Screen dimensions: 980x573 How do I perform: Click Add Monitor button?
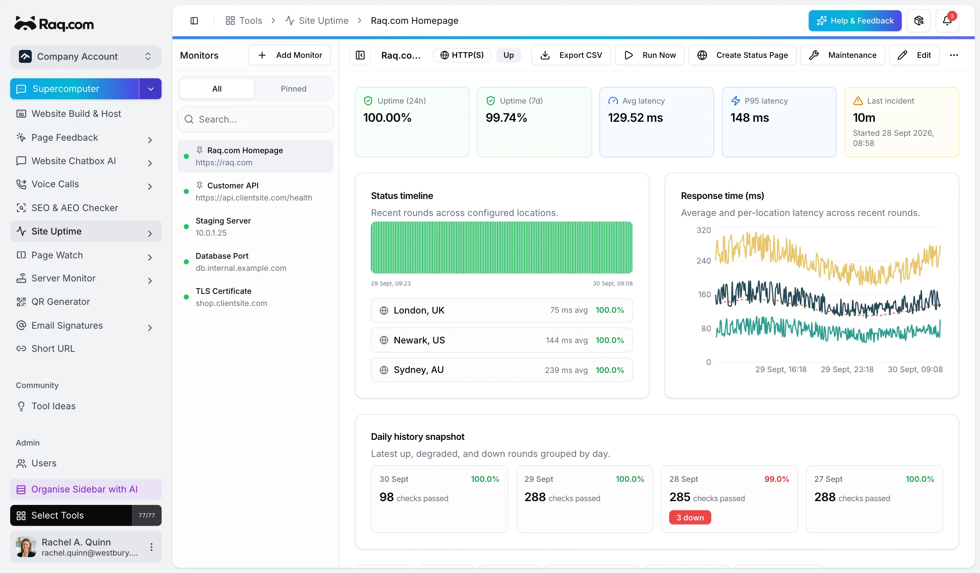pos(290,55)
